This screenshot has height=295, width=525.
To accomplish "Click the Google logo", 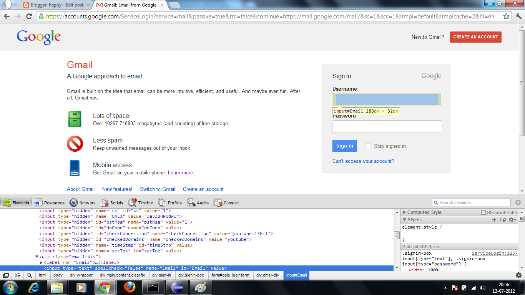I will coord(39,37).
